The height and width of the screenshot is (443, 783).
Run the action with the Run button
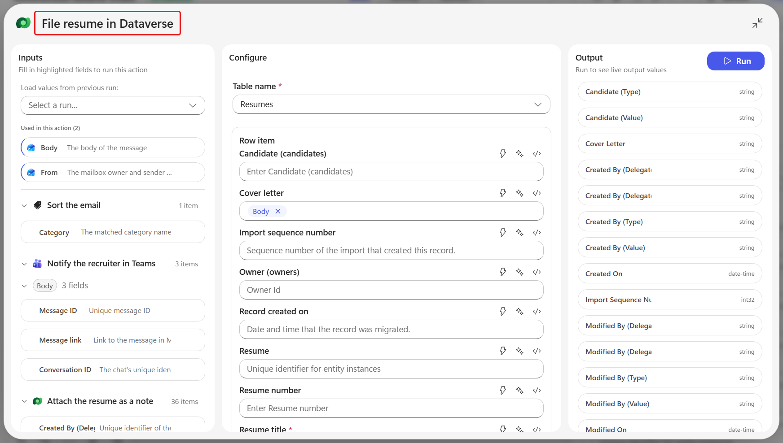tap(735, 61)
